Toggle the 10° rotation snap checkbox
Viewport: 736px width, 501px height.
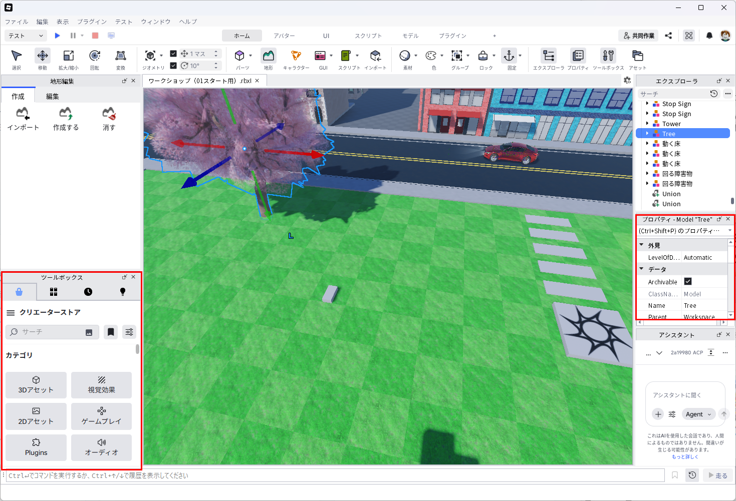(173, 66)
